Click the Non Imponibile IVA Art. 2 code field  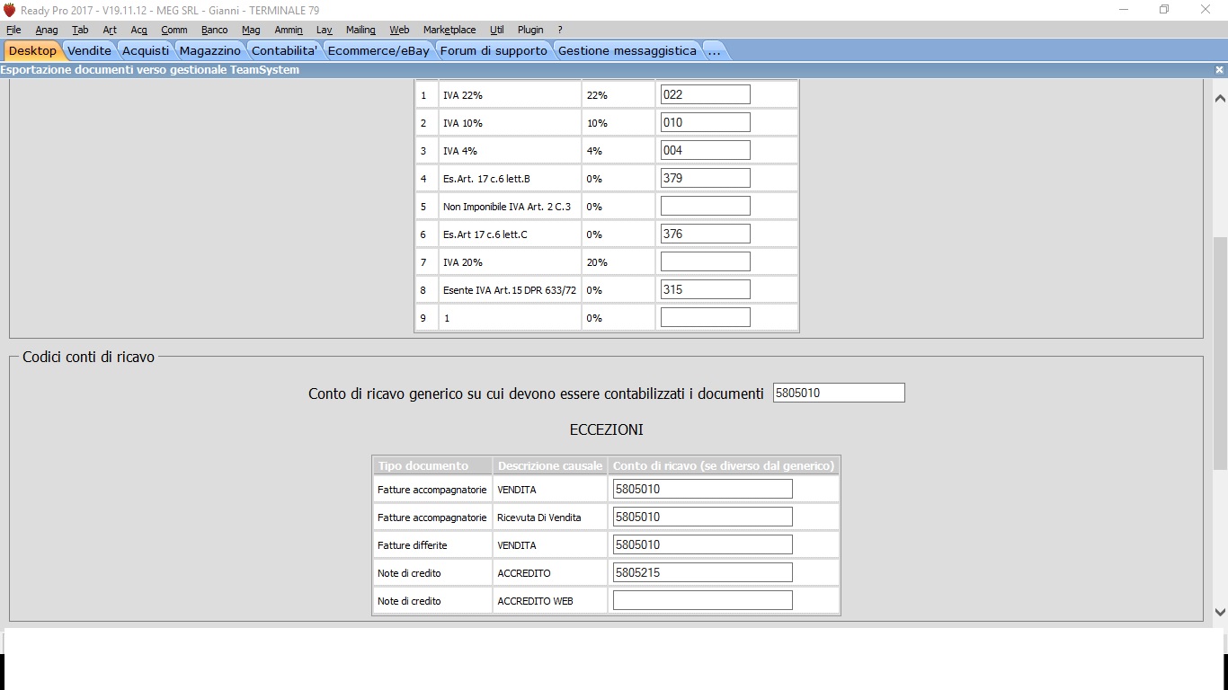[x=705, y=206]
